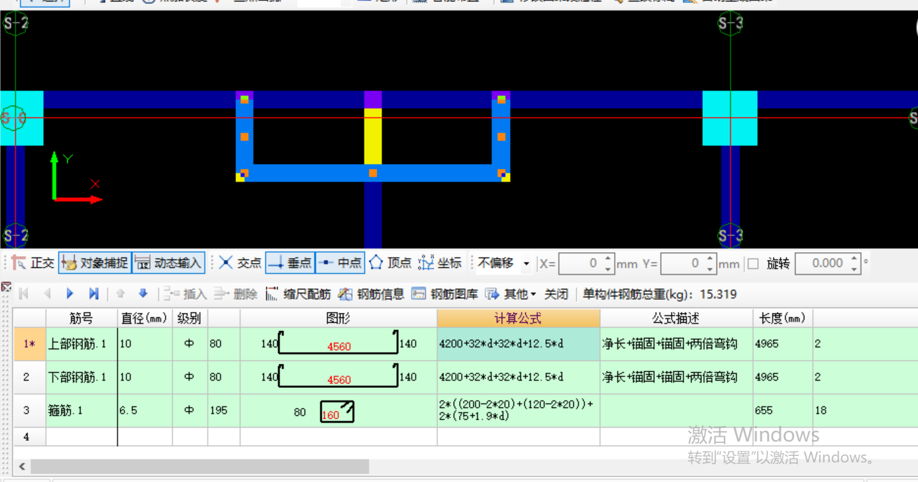Click the stirrup shape figure with 160
This screenshot has height=482, width=918.
pyautogui.click(x=337, y=411)
